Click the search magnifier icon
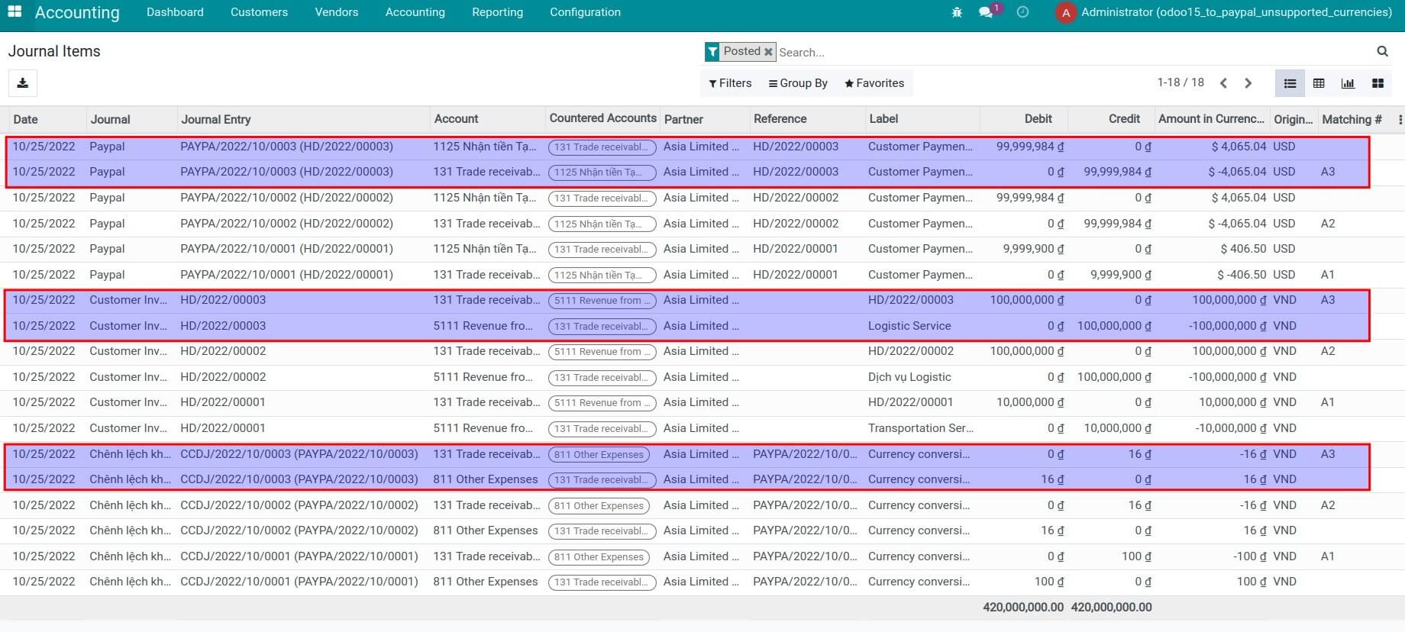1405x632 pixels. click(x=1382, y=51)
